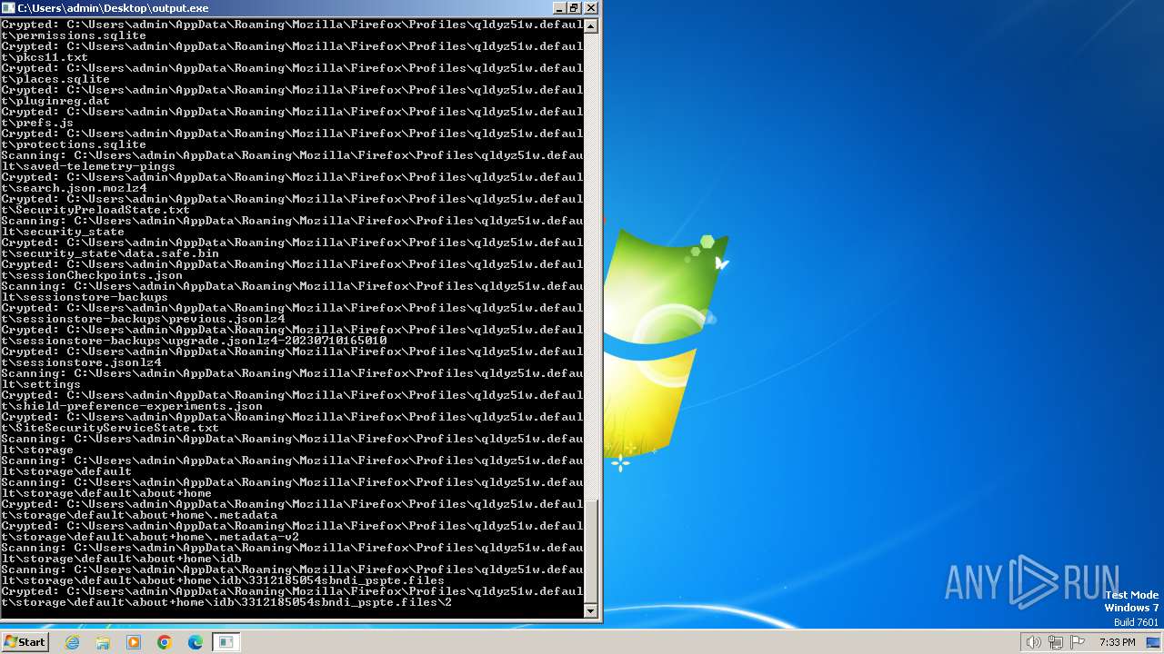The width and height of the screenshot is (1164, 654).
Task: Click the output.exe title bar path text
Action: click(113, 7)
